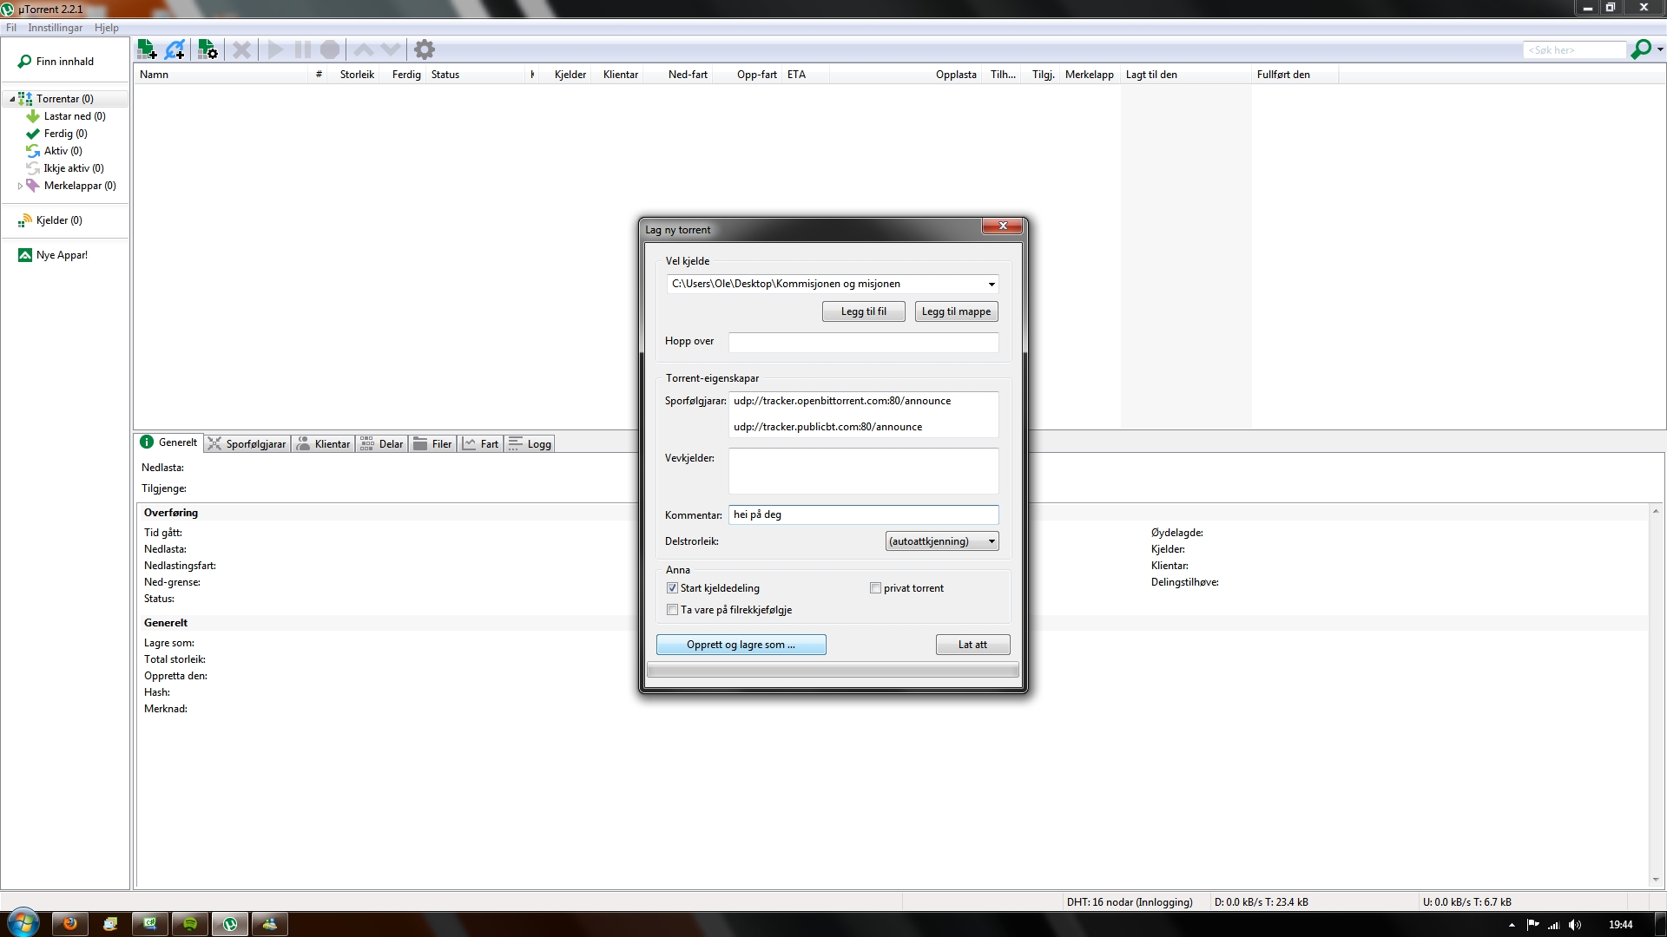Enable Ta vare på filrekkjefølgje checkbox
Screen dimensions: 1667x937
tap(672, 610)
